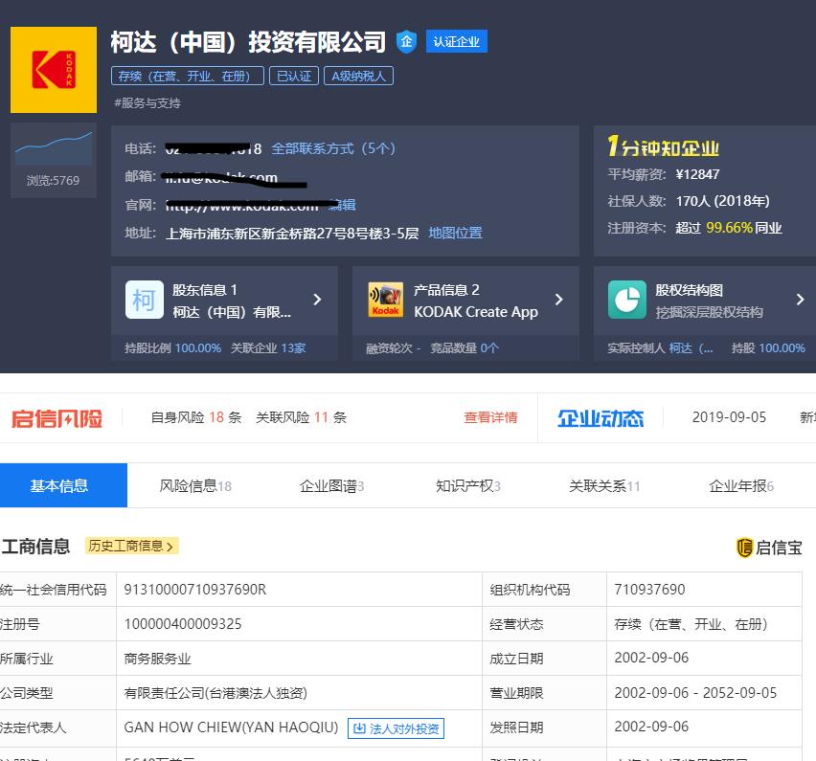Screen dimensions: 816x761
Task: Click the download icon in 法人对外投资 button
Action: point(359,728)
